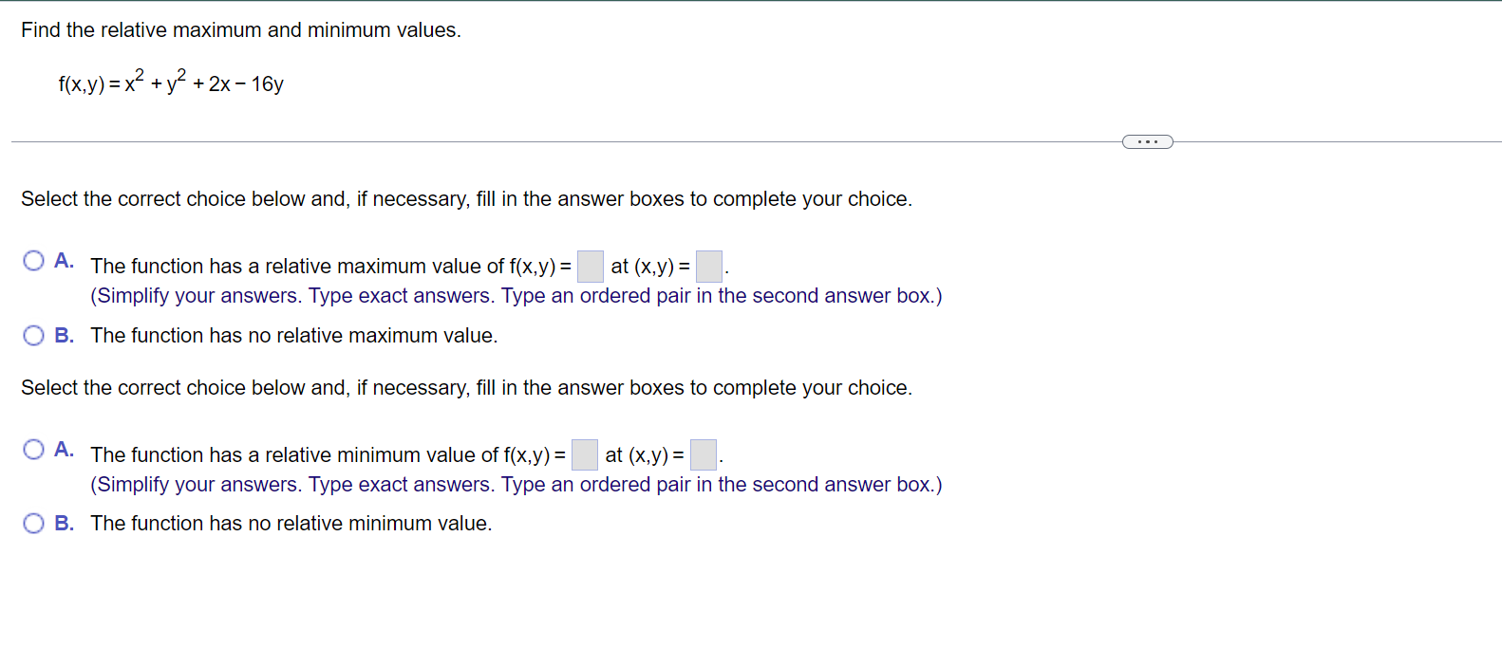This screenshot has width=1502, height=666.
Task: Click the Simplify your answers hint under maximum choice
Action: coord(516,295)
